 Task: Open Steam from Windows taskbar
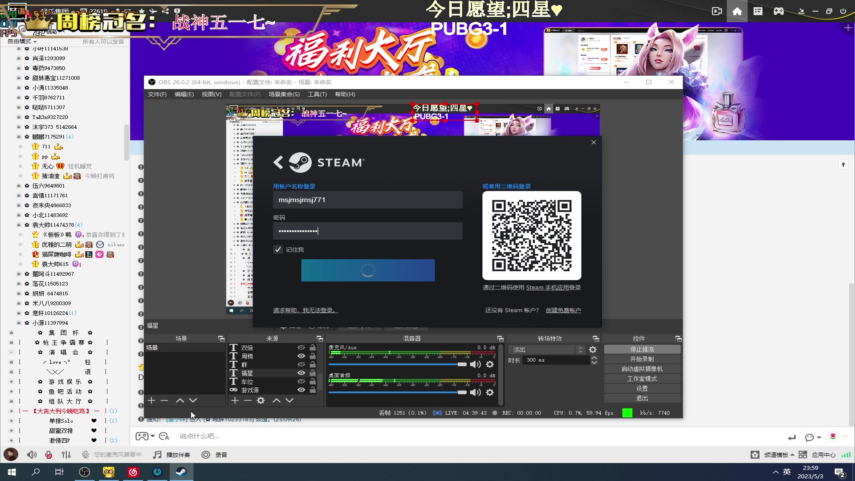click(181, 472)
